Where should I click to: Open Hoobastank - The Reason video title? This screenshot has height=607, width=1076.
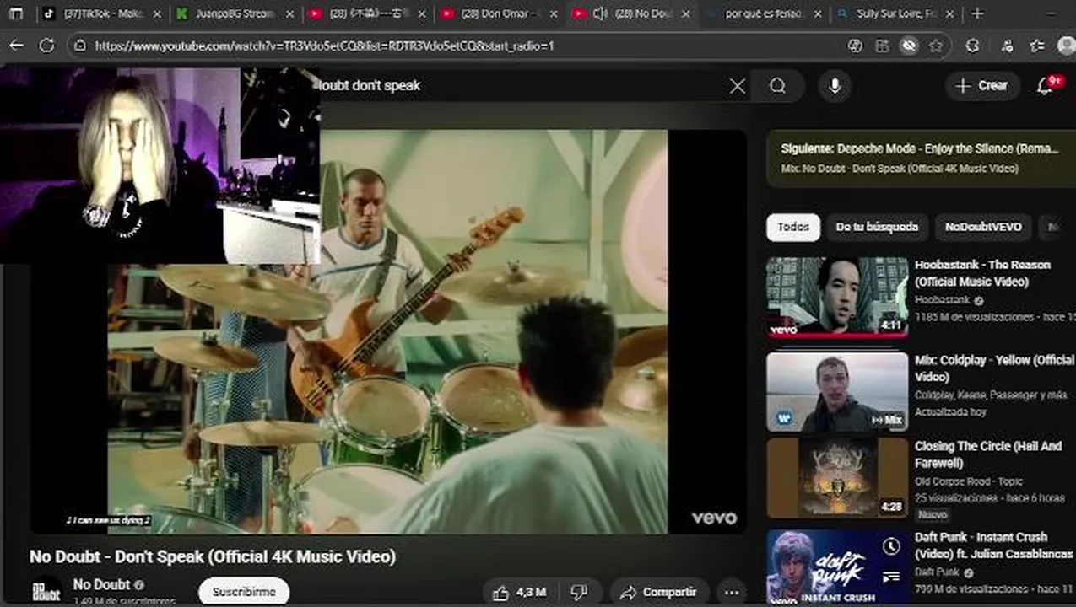(982, 273)
